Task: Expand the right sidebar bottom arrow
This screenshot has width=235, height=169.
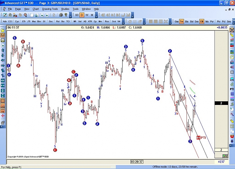Action: coord(231,145)
